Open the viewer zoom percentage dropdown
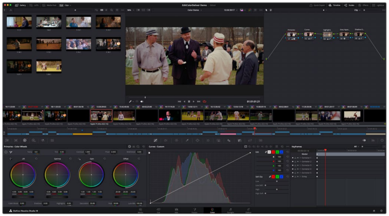 130,10
